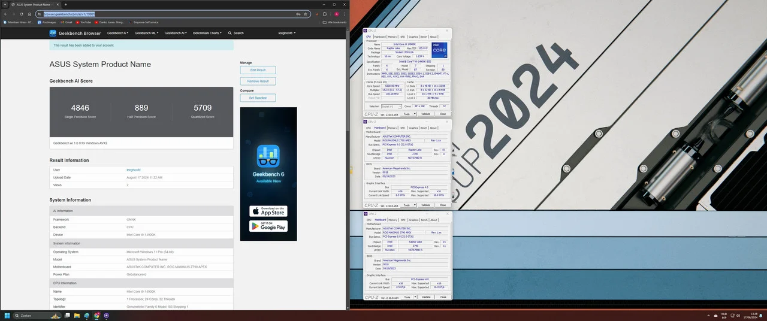Open the Alle bookmarks folder

[335, 22]
